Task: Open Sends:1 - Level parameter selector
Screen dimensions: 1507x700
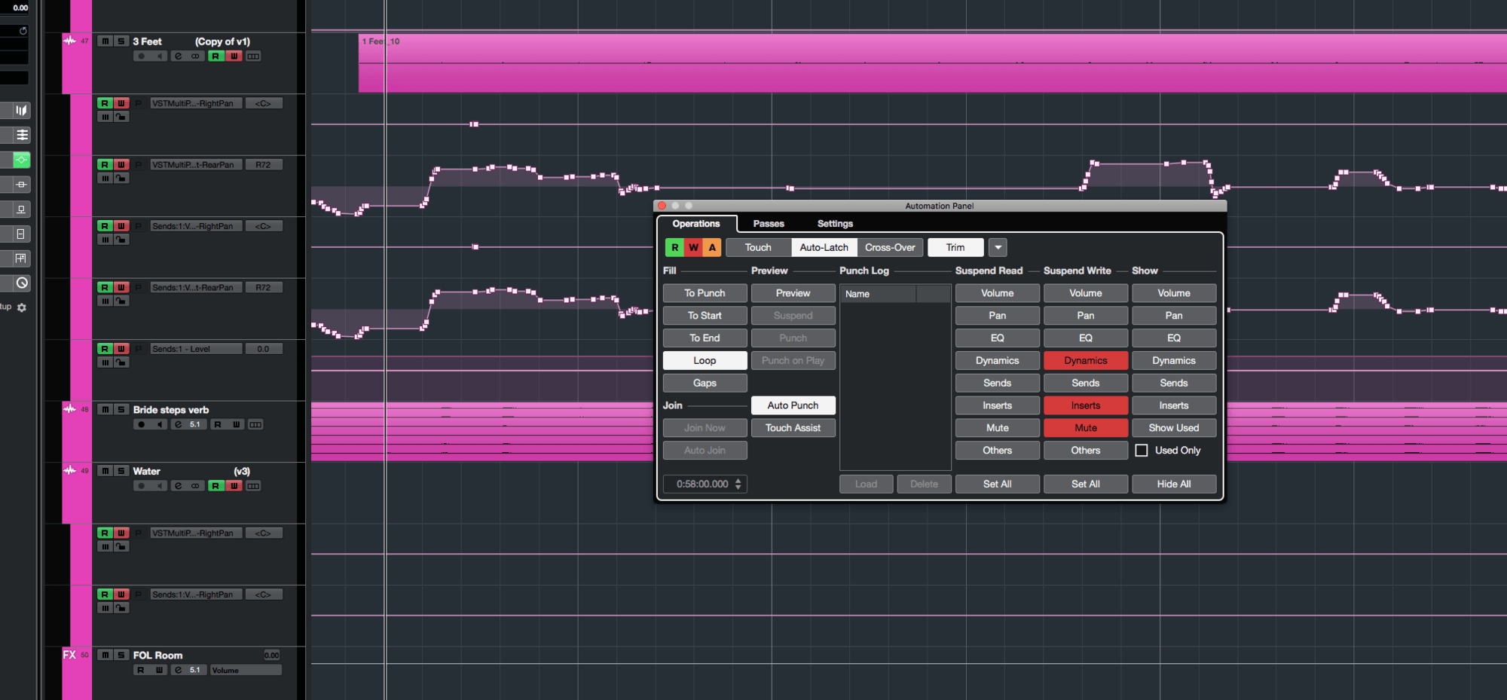Action: [x=196, y=349]
